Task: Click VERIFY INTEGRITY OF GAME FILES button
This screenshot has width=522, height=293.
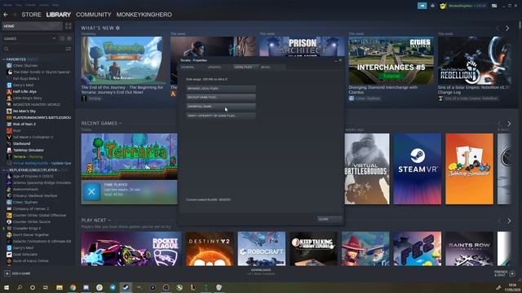Action: [221, 116]
